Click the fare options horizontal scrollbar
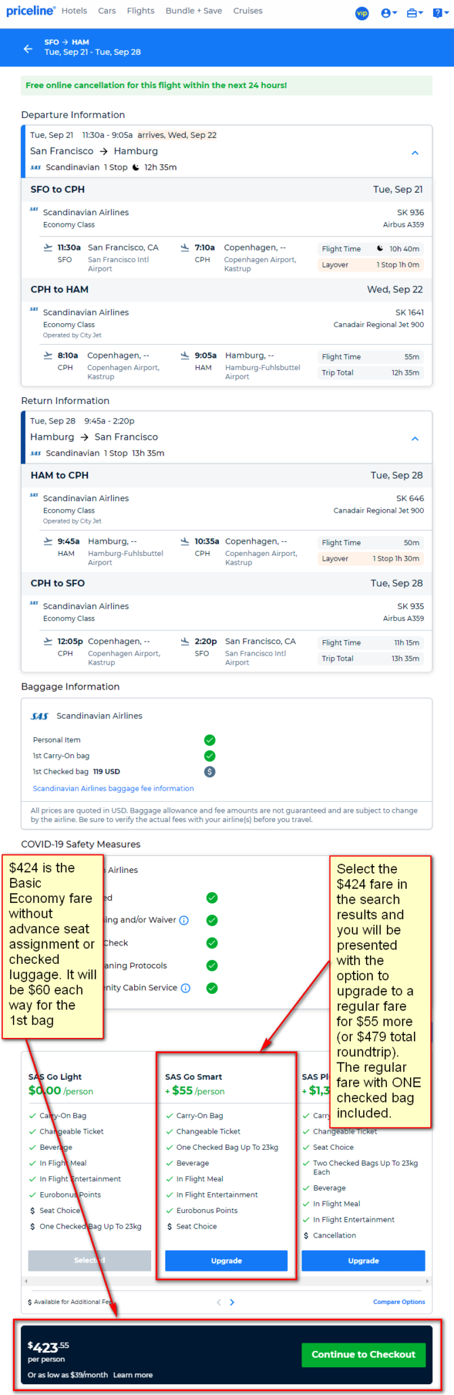The image size is (454, 1395). click(x=226, y=1281)
